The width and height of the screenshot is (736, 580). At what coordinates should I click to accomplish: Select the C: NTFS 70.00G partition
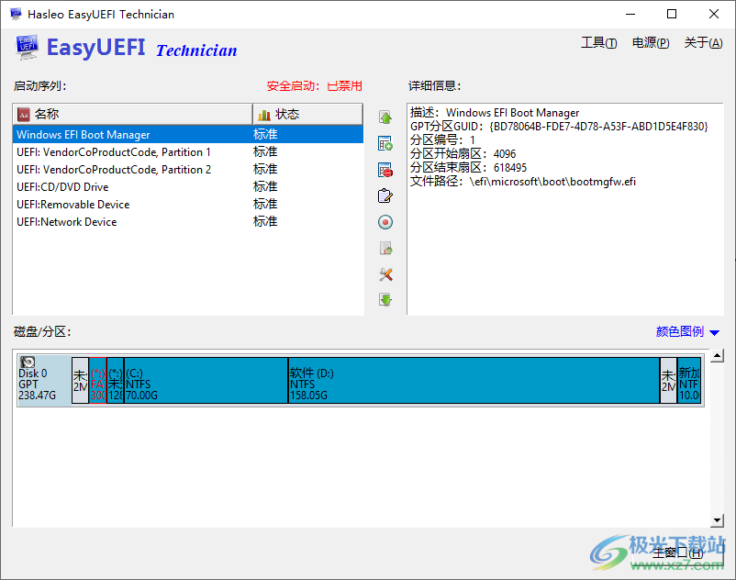click(206, 380)
